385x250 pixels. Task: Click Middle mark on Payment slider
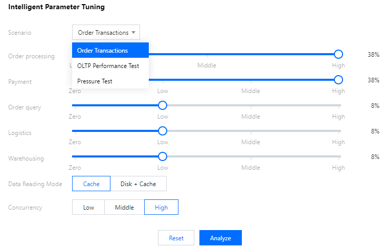click(x=251, y=91)
